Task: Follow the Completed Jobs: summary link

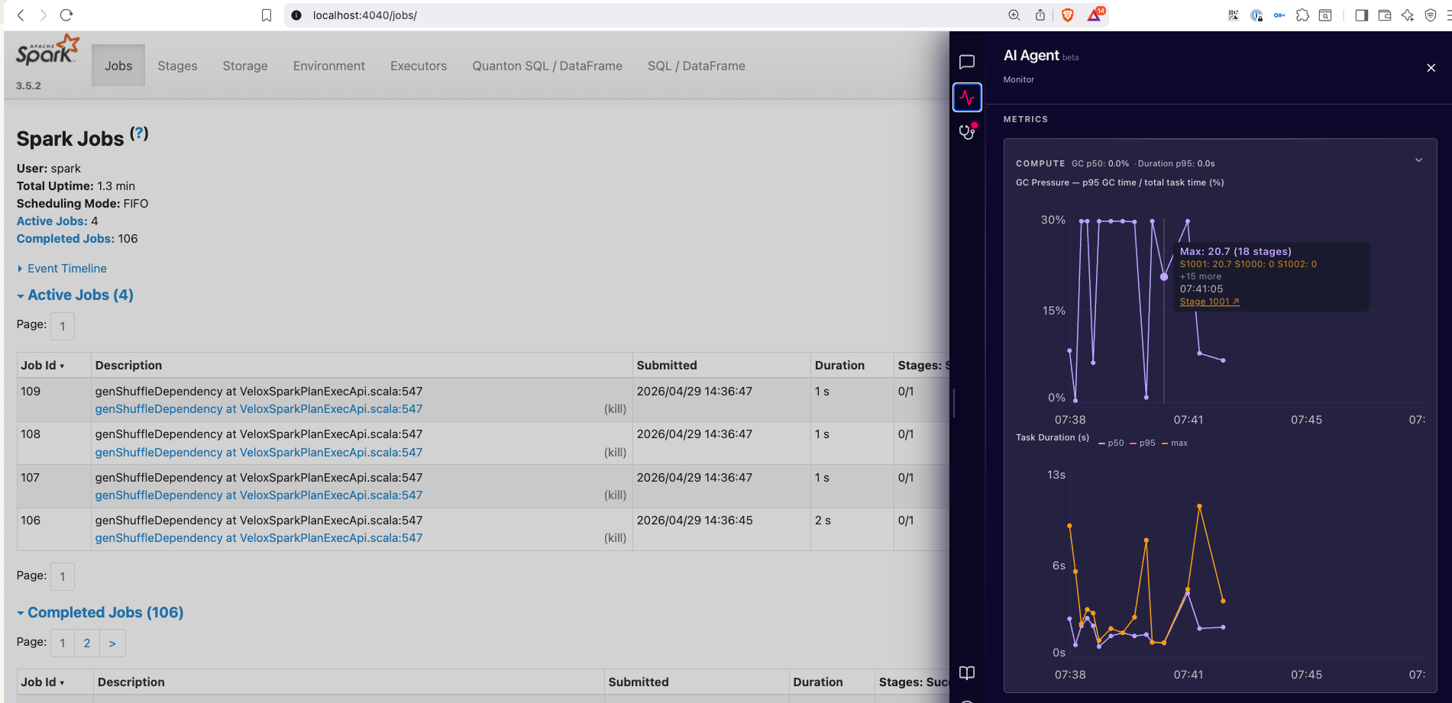Action: tap(66, 239)
